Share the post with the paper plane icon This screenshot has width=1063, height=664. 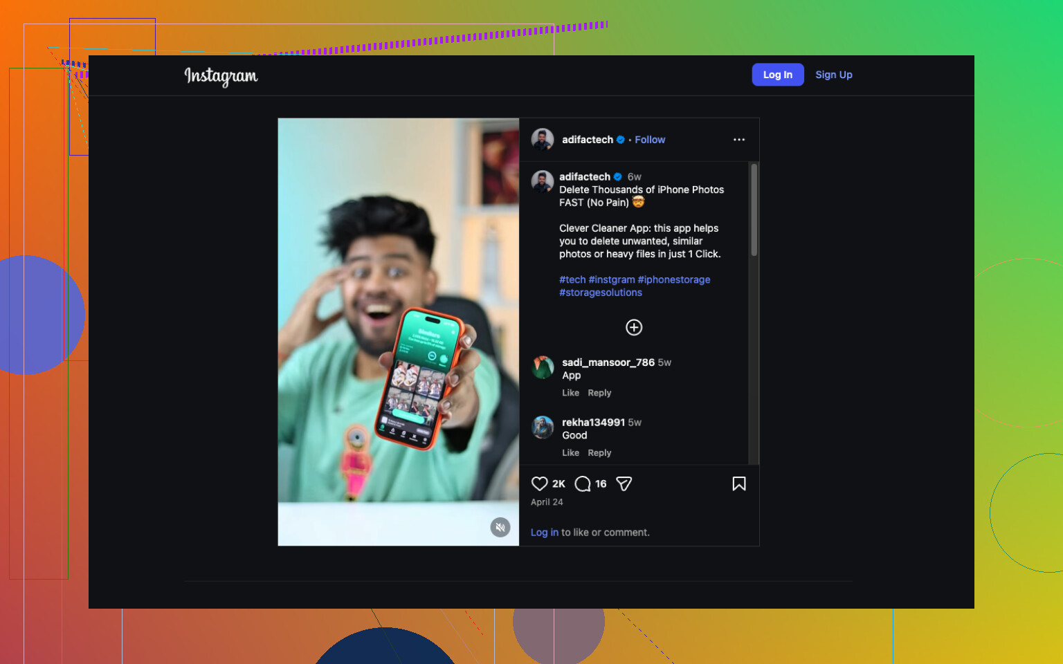pos(624,483)
